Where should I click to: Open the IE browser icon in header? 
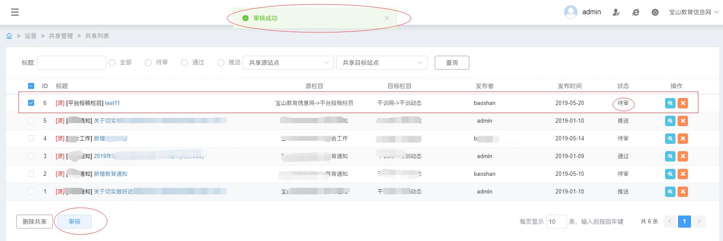pos(636,13)
